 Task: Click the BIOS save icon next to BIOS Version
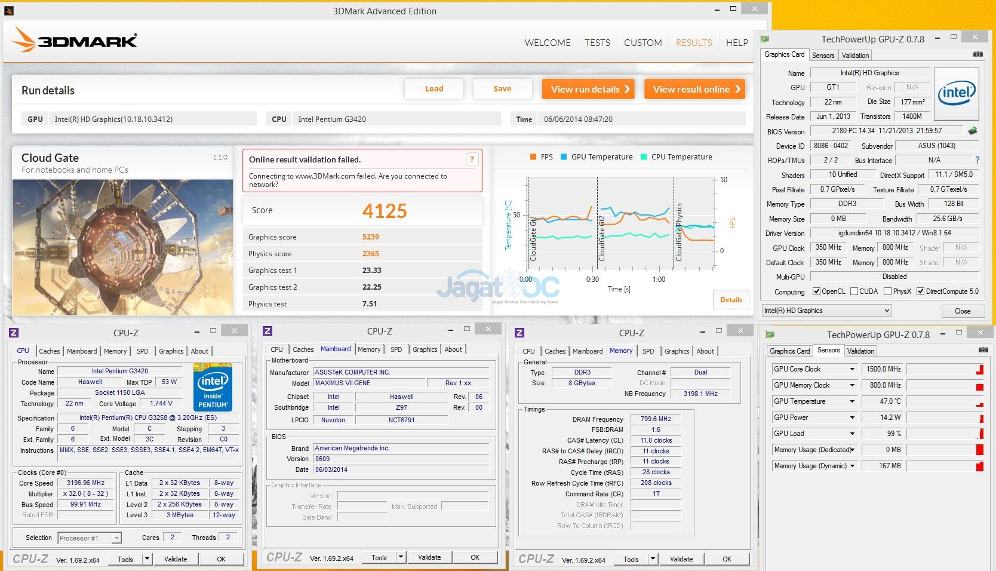click(x=973, y=131)
